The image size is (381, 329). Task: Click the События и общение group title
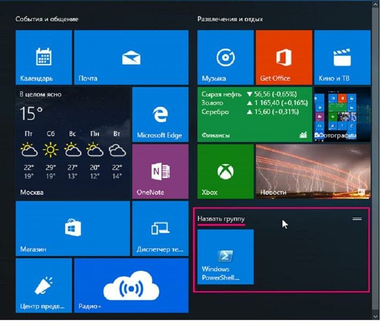click(47, 19)
